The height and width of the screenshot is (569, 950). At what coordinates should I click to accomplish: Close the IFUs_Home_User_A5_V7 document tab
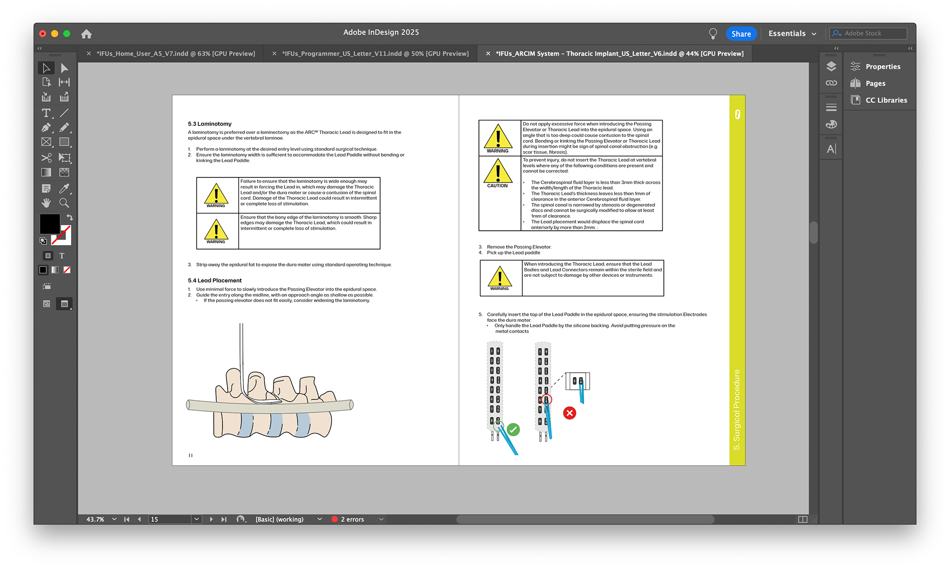(x=89, y=53)
